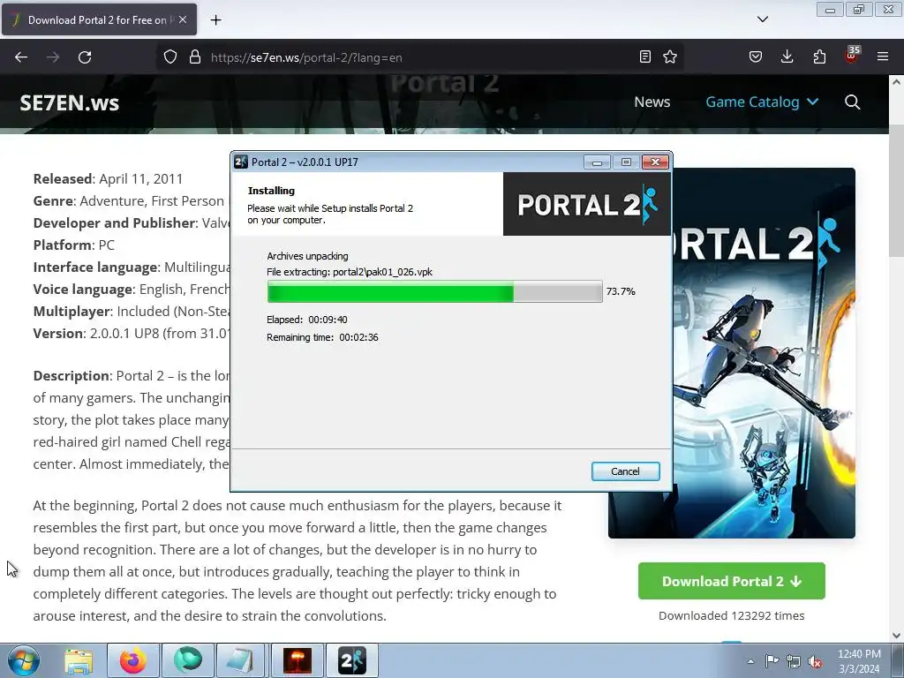
Task: Click the page vertical scrollbar thumb
Action: [x=896, y=191]
